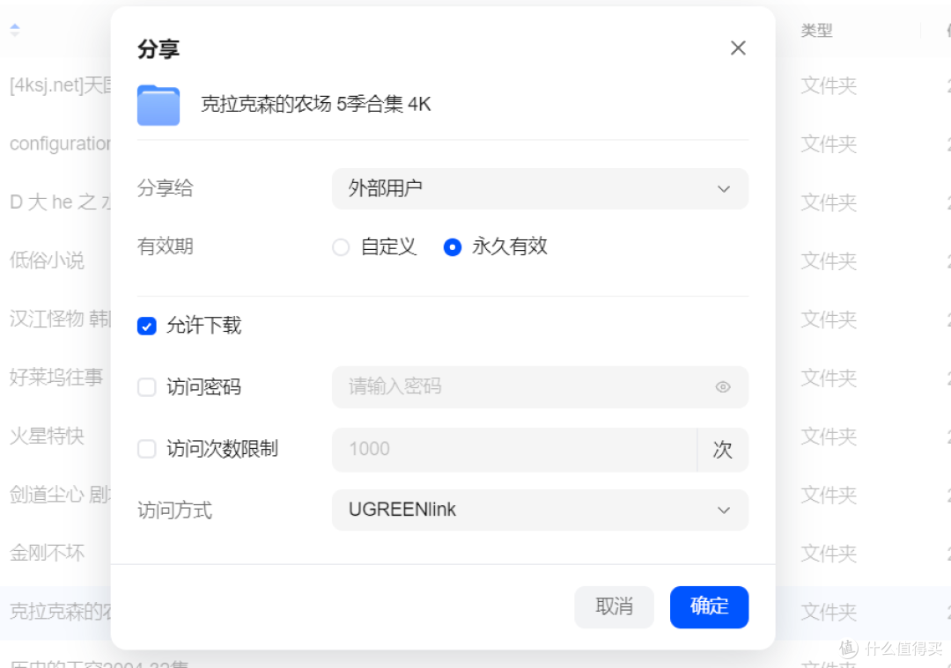The image size is (951, 668).
Task: Click the blue folder icon for 克拉克森的农场
Action: [x=158, y=105]
